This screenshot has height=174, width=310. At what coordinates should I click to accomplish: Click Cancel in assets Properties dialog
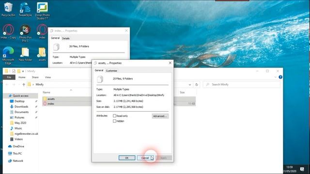coord(145,158)
